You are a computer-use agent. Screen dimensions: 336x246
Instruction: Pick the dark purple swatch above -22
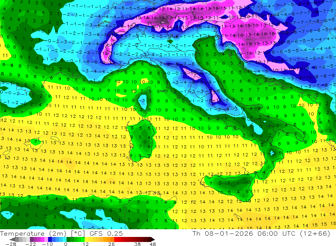[32, 239]
